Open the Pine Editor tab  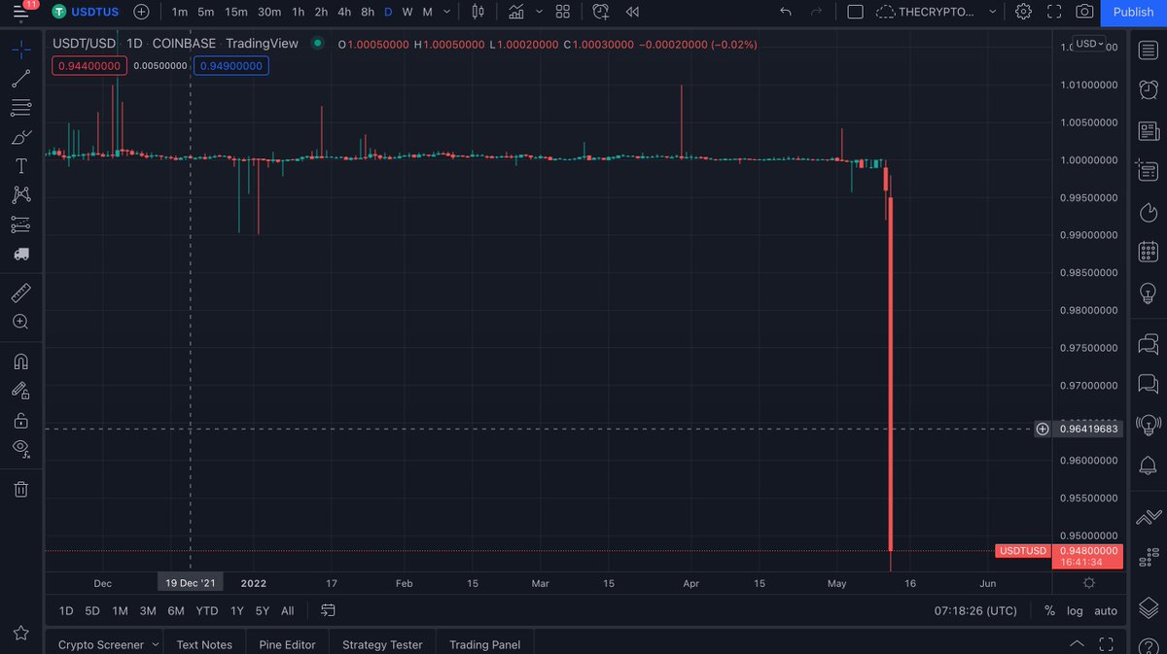[287, 644]
